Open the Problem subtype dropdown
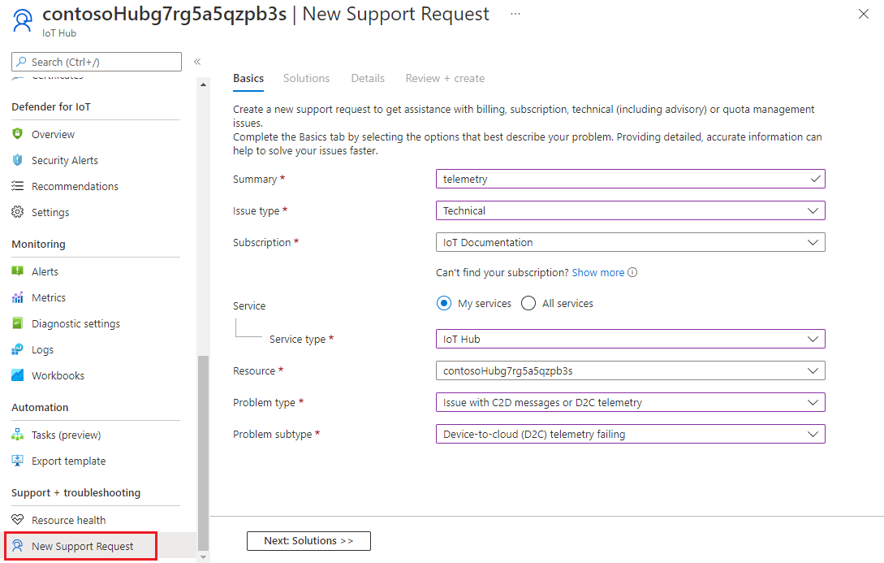884x563 pixels. coord(630,434)
